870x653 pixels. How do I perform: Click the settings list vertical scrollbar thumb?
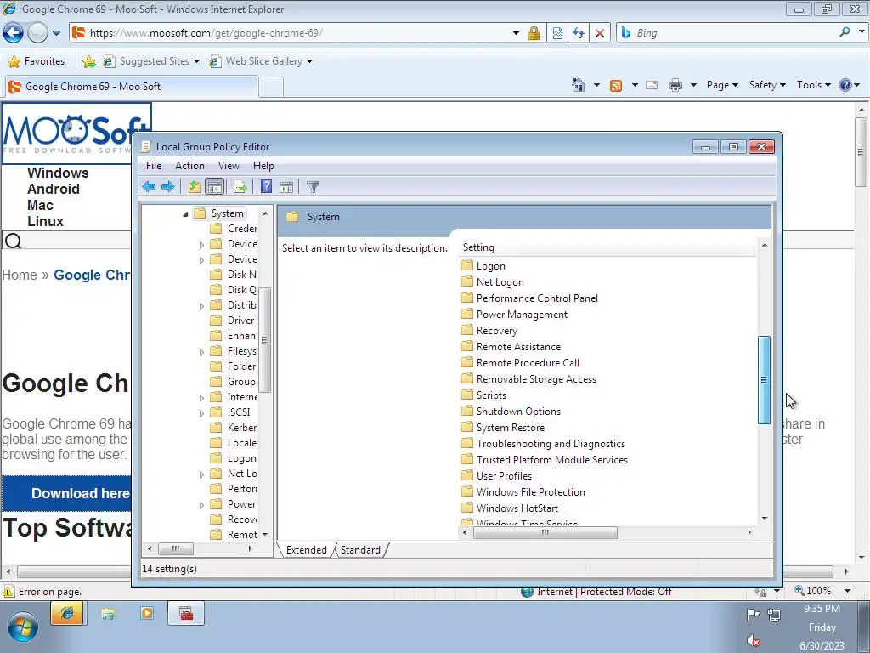(764, 380)
